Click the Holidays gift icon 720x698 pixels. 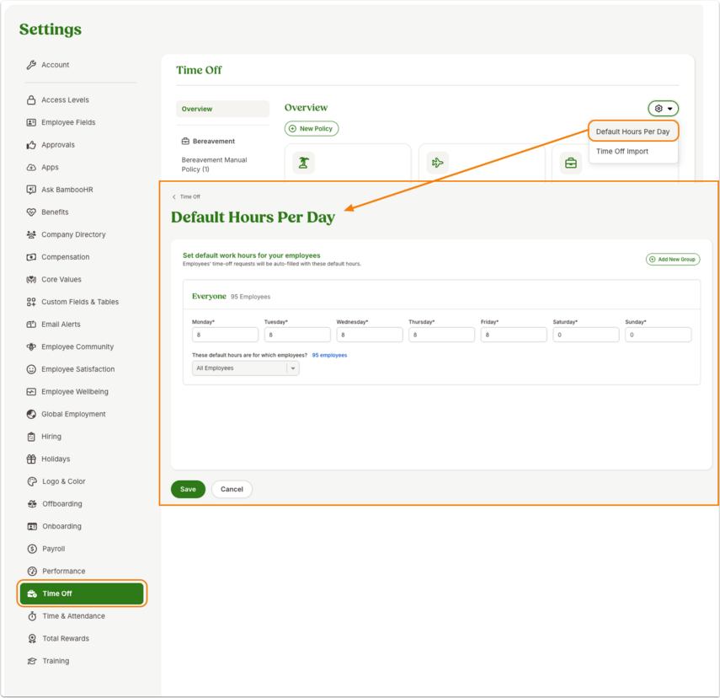click(31, 459)
